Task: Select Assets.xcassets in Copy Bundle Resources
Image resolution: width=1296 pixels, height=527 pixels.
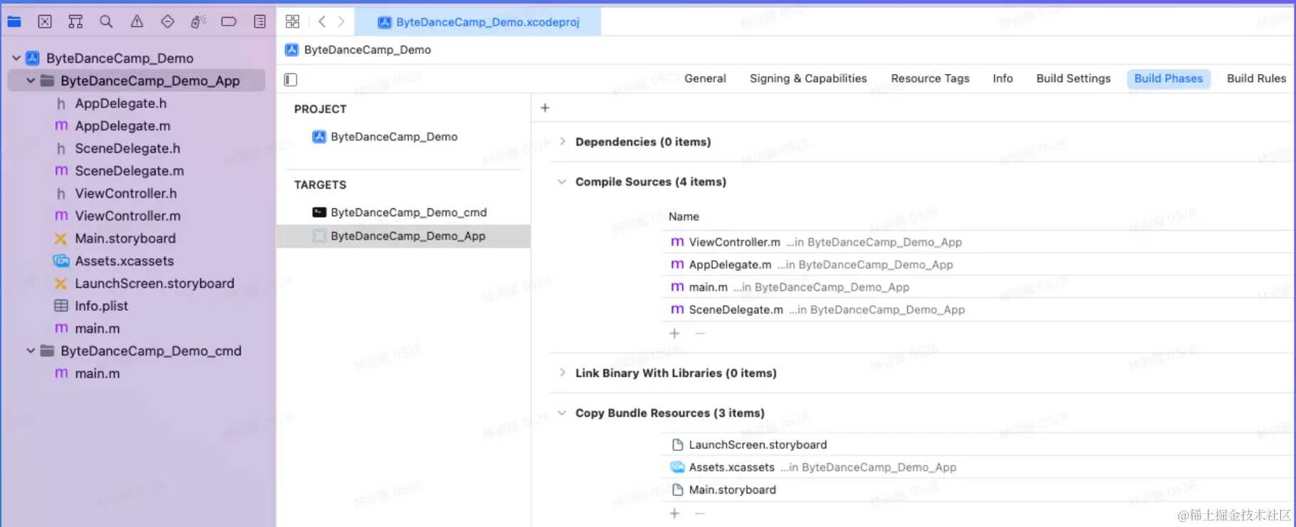Action: point(731,467)
